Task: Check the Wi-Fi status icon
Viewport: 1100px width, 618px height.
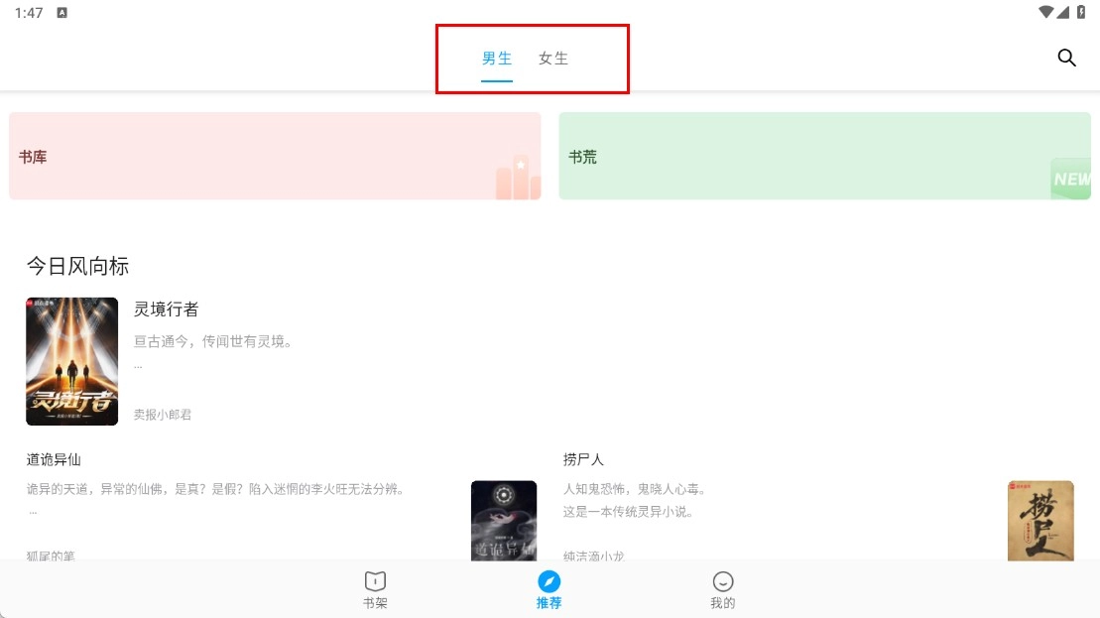Action: pos(1045,12)
